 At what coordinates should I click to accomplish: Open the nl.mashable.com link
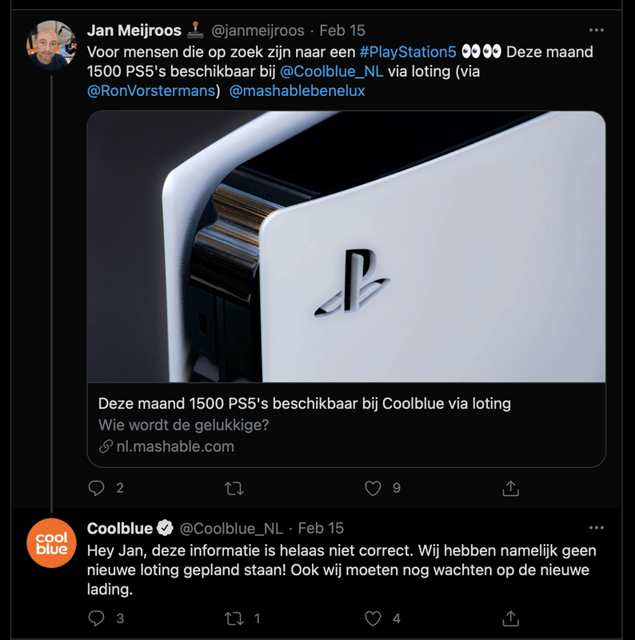click(x=174, y=446)
